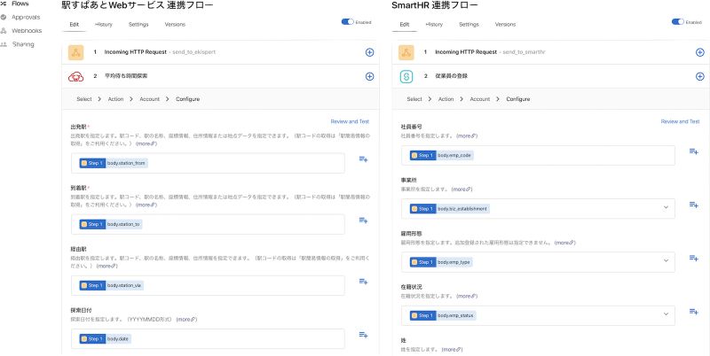Click the Sharing people icon in sidebar
The image size is (710, 356).
pos(4,44)
